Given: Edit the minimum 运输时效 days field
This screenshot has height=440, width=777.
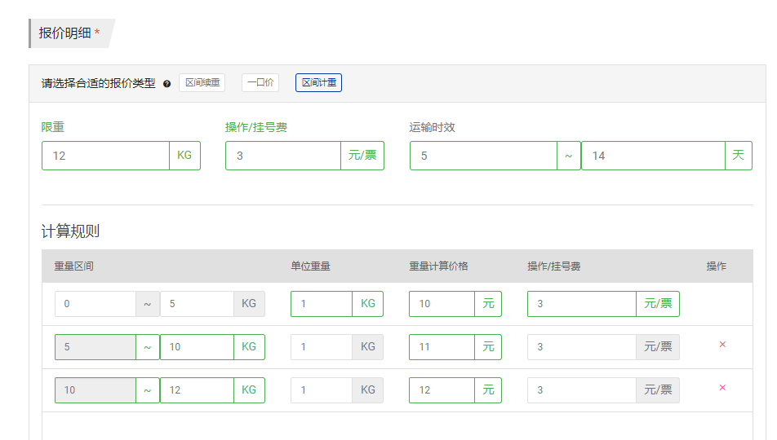Looking at the screenshot, I should (x=483, y=156).
